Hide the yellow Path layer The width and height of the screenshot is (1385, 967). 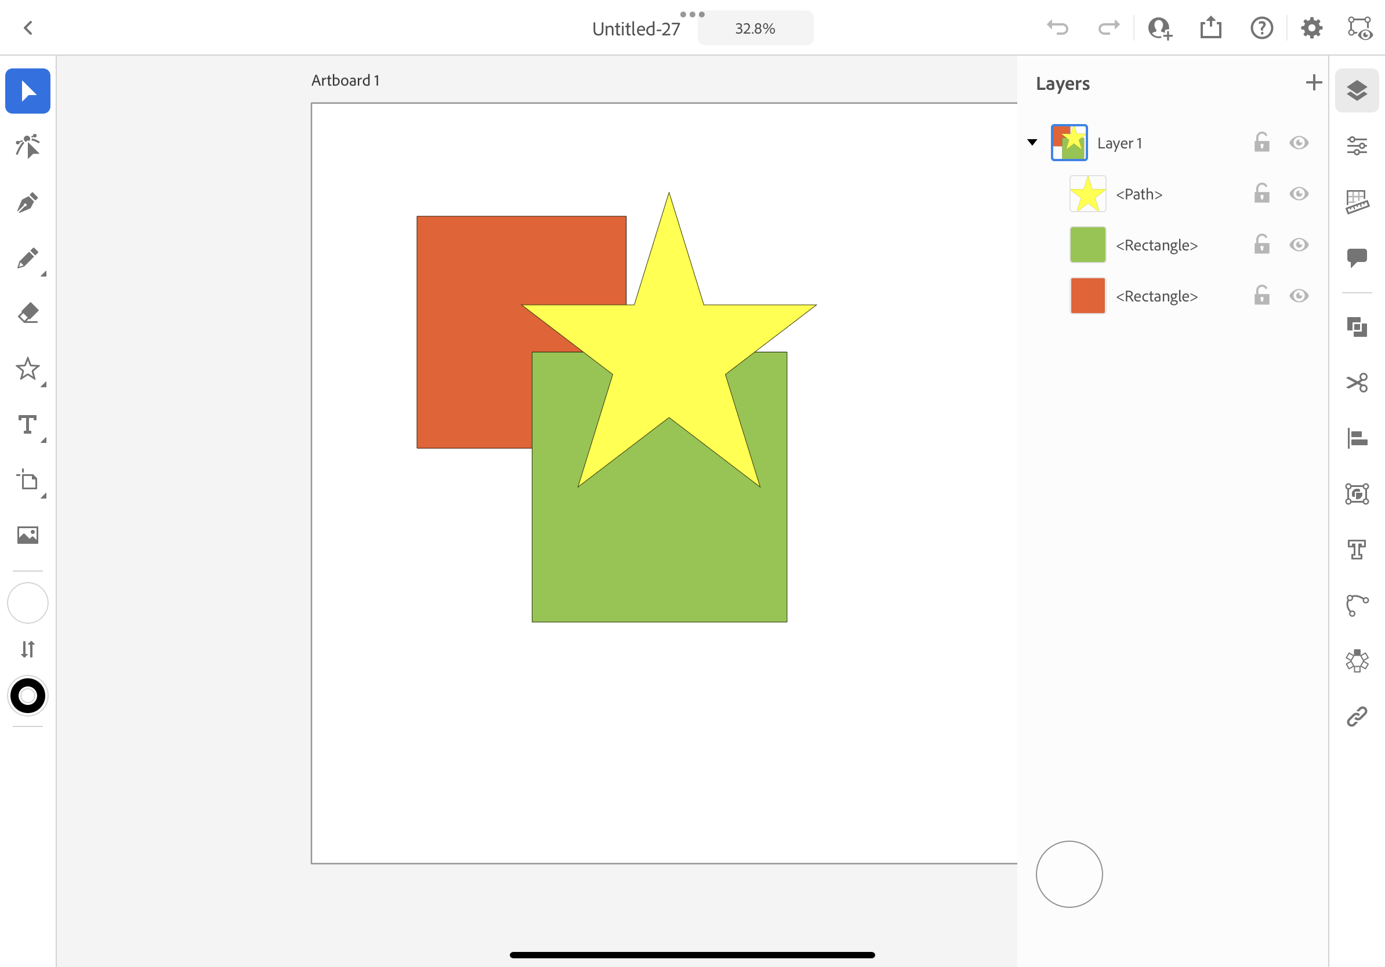coord(1299,194)
